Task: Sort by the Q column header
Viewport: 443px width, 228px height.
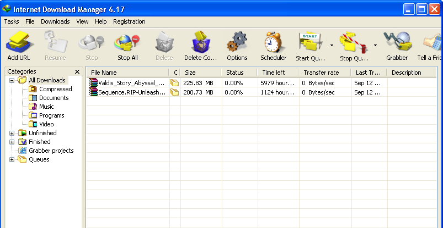Action: (174, 73)
